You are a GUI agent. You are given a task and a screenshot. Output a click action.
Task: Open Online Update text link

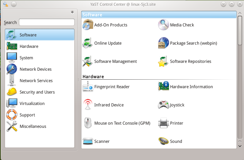[108, 43]
